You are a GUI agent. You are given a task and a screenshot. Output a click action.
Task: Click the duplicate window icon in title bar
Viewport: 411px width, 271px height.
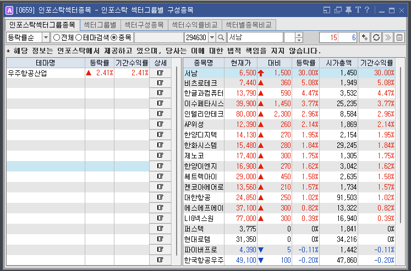[x=338, y=10]
